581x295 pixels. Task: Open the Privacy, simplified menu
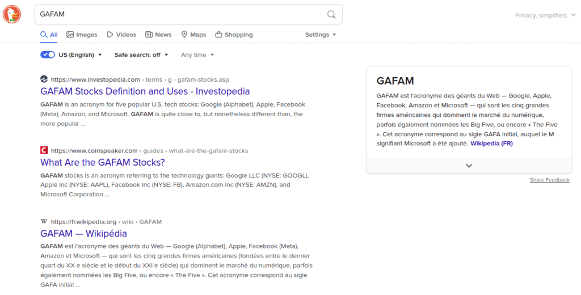click(x=545, y=15)
